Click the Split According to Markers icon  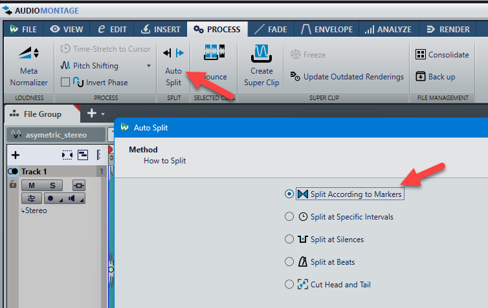click(x=303, y=194)
